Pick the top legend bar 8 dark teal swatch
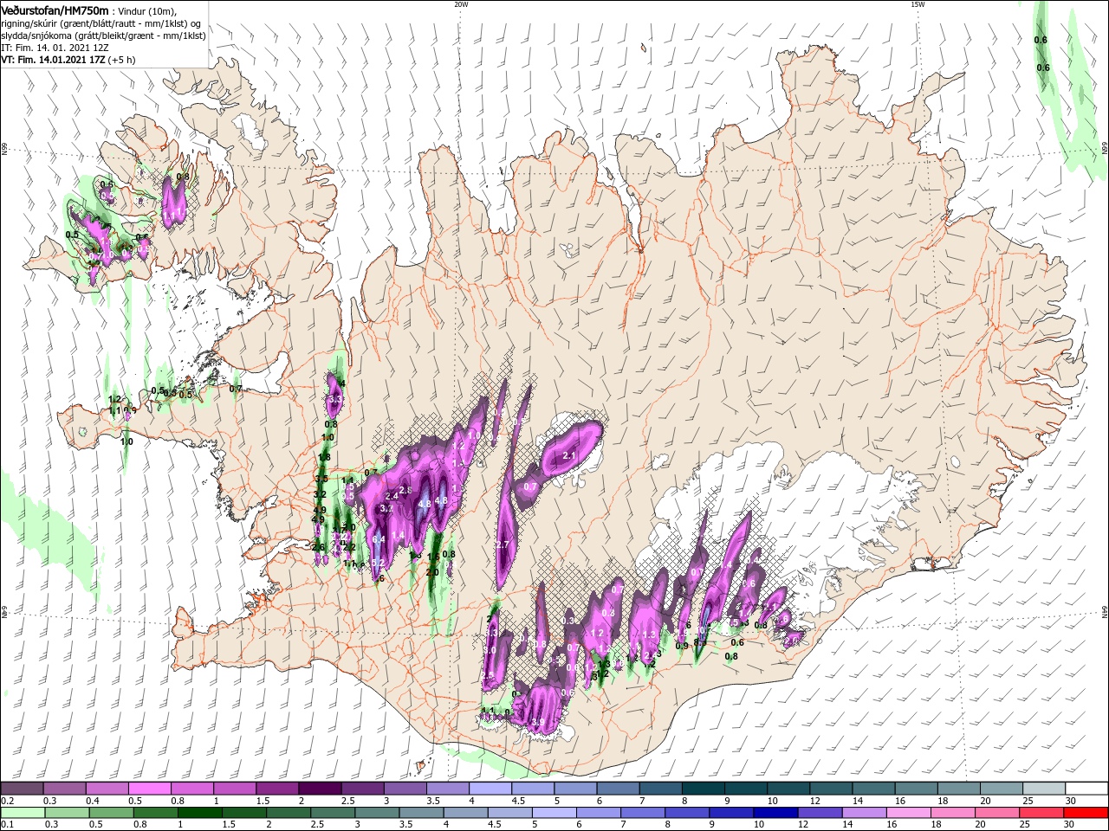 [704, 789]
